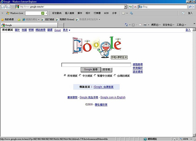Open a new blank browser tab

(61, 25)
